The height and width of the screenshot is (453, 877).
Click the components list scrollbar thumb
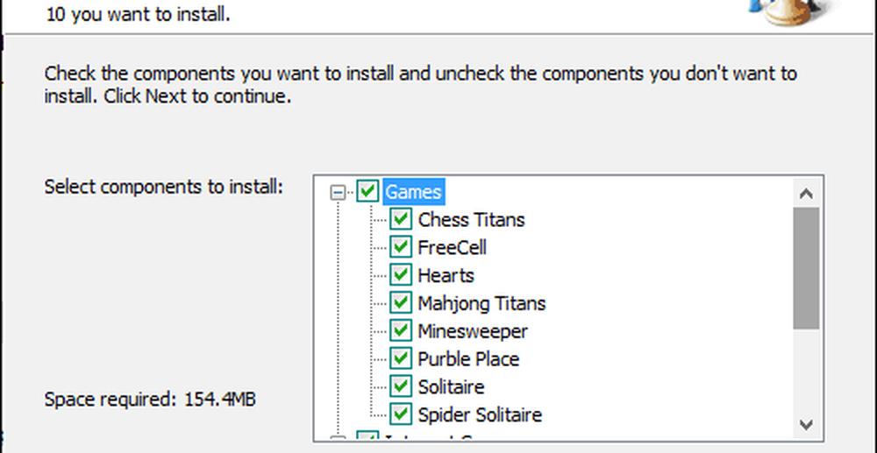(x=807, y=267)
